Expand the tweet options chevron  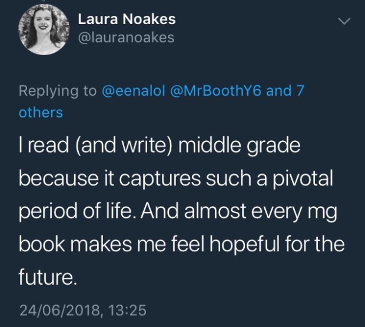click(x=345, y=21)
